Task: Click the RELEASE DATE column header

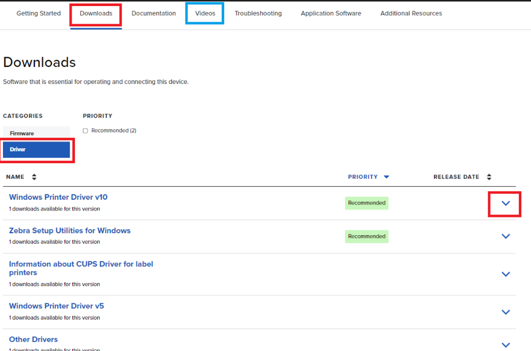Action: (456, 177)
